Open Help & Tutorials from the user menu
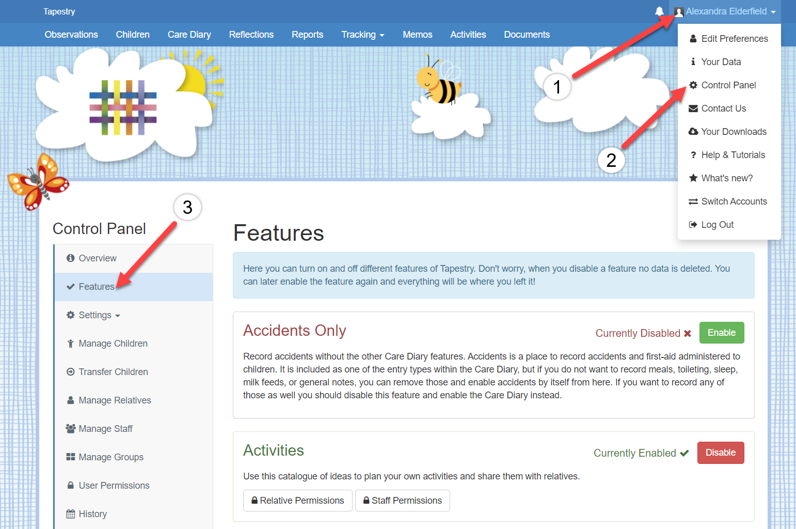The image size is (796, 529). (729, 155)
